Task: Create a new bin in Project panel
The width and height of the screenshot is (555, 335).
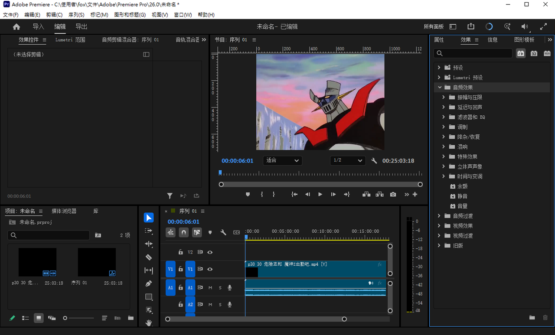Action: point(131,318)
